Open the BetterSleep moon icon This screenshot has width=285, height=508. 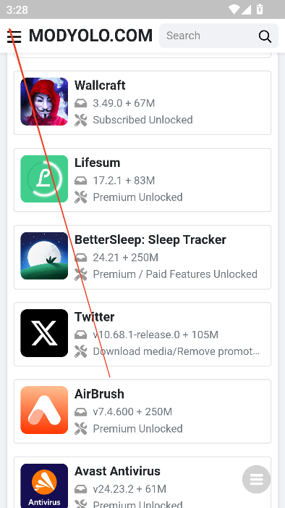click(x=44, y=256)
